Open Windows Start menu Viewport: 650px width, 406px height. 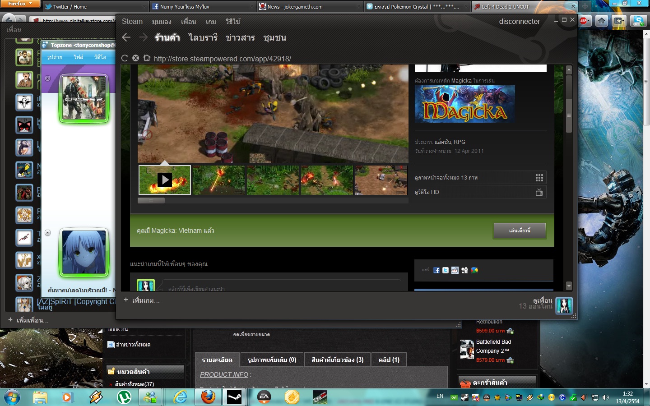[12, 397]
